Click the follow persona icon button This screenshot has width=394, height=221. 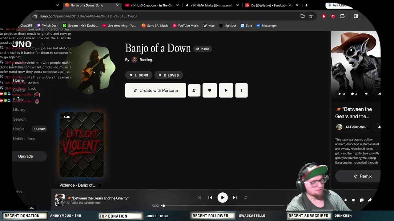click(x=194, y=91)
